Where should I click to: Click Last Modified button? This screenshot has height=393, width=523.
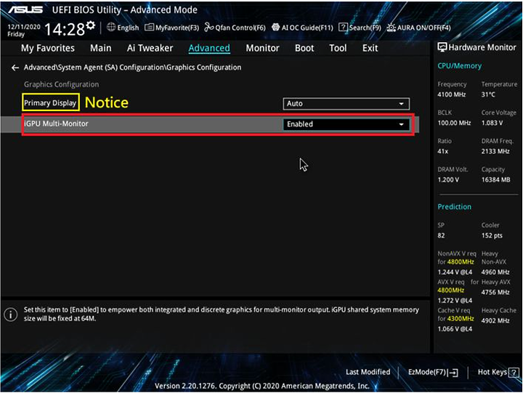tap(368, 372)
